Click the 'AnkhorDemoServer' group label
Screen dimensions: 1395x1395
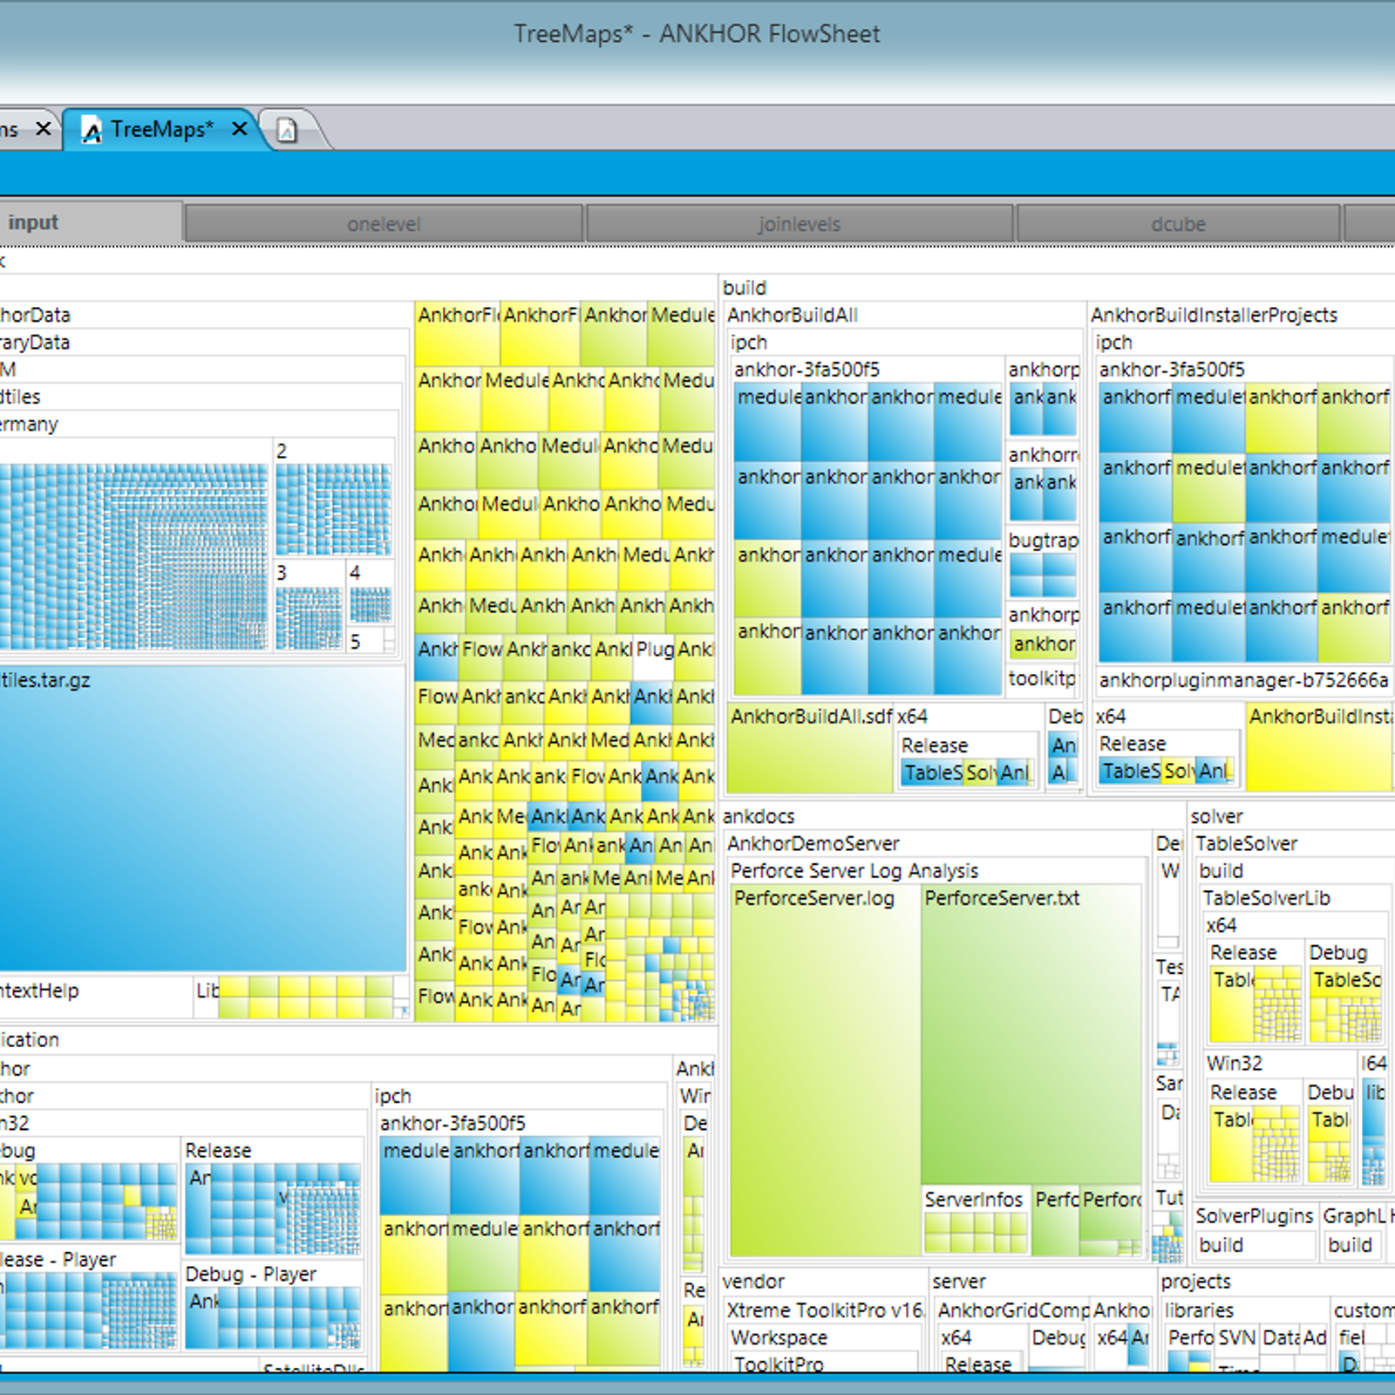click(813, 843)
